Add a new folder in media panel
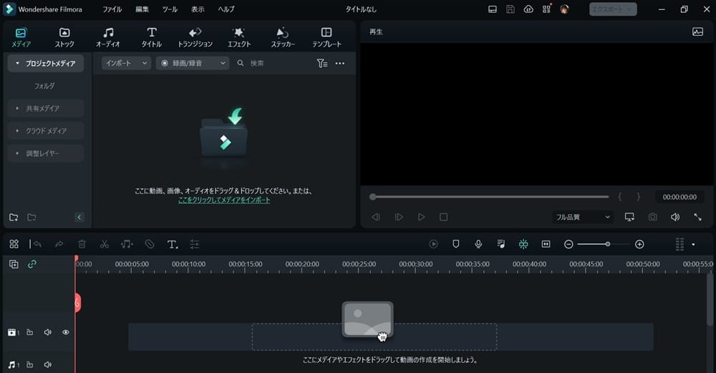Viewport: 716px width, 373px height. point(14,218)
